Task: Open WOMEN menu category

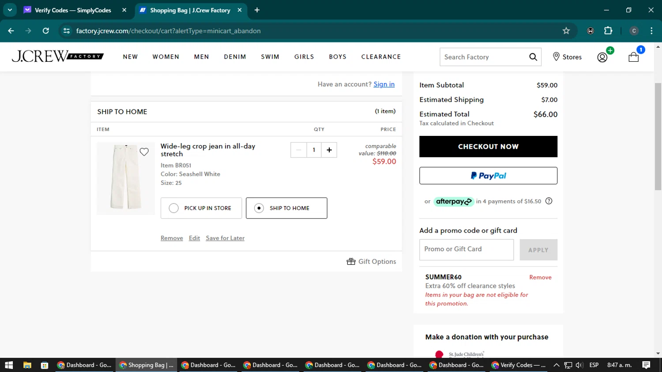Action: pos(166,57)
